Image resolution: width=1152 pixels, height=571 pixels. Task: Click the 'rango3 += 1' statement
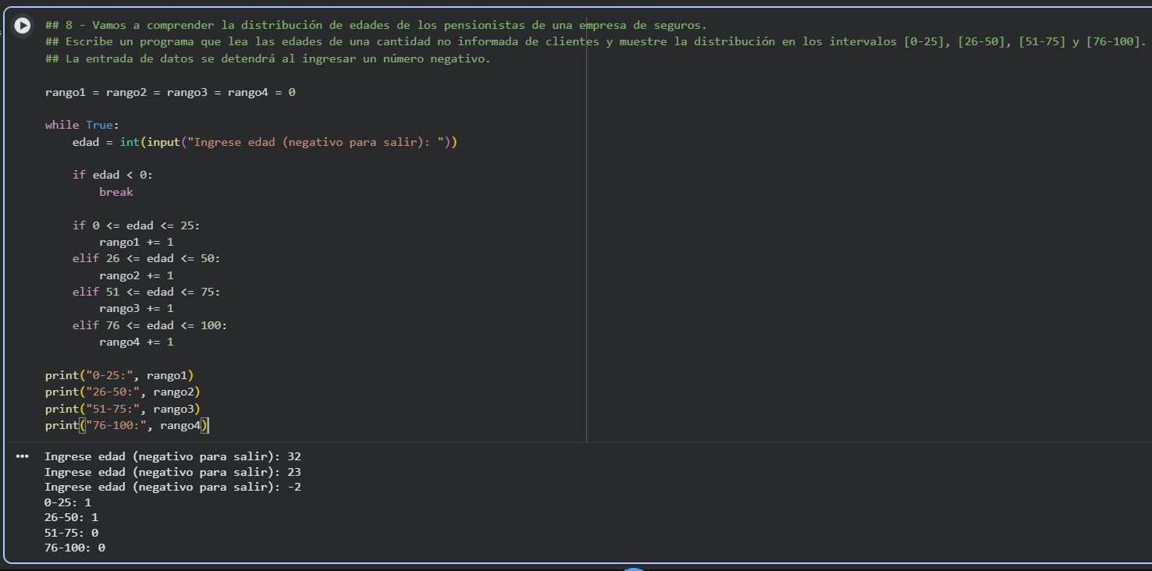point(136,308)
